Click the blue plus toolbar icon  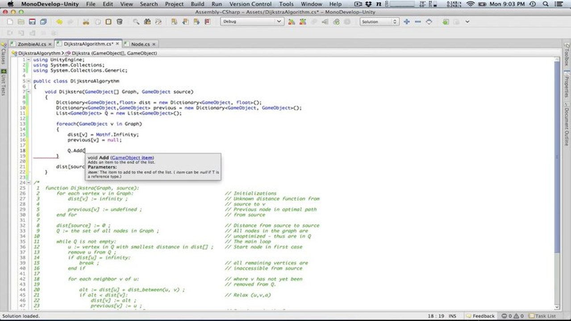406,21
